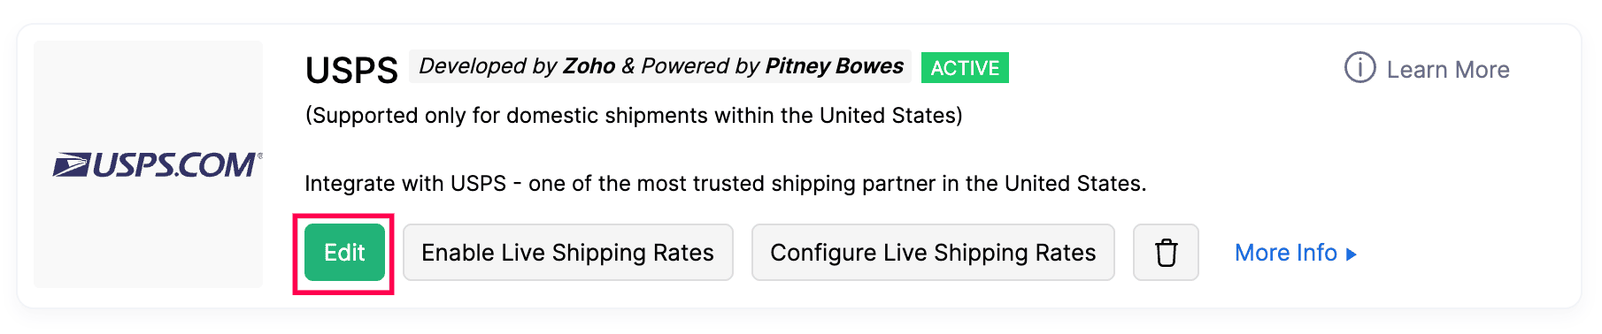Image resolution: width=1602 pixels, height=334 pixels.
Task: Click the Developed by Zoho badge
Action: (x=660, y=66)
